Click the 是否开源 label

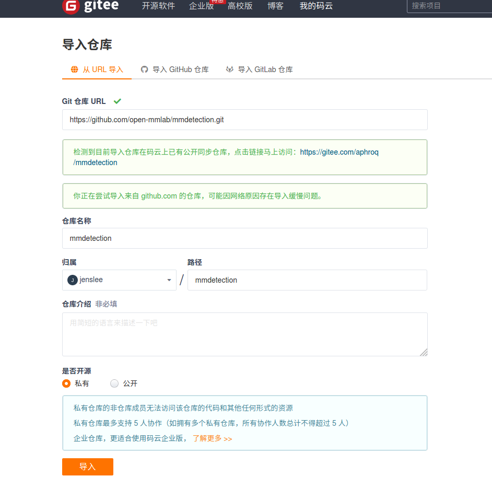click(x=77, y=371)
